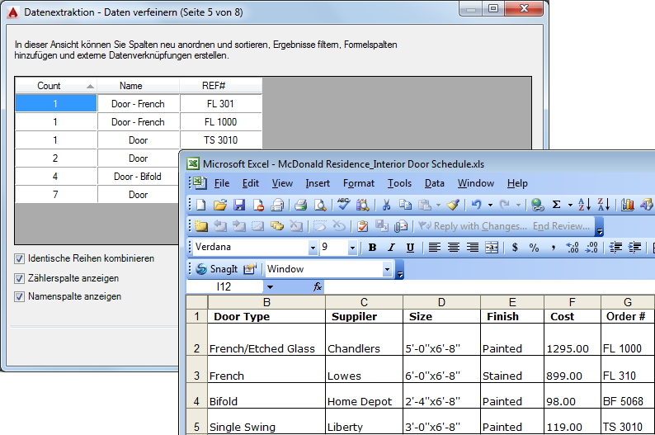Uncheck Identische Reihen kombinieren
Image resolution: width=655 pixels, height=435 pixels.
(19, 258)
